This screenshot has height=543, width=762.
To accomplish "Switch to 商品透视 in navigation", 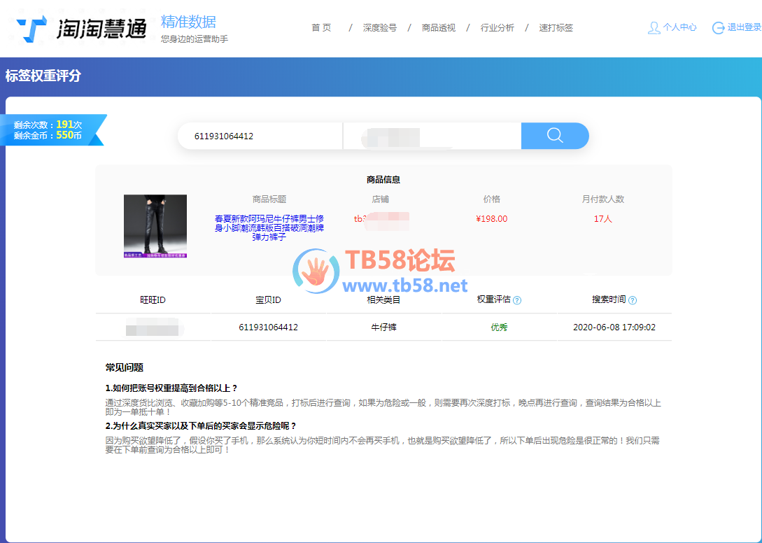I will click(x=439, y=28).
